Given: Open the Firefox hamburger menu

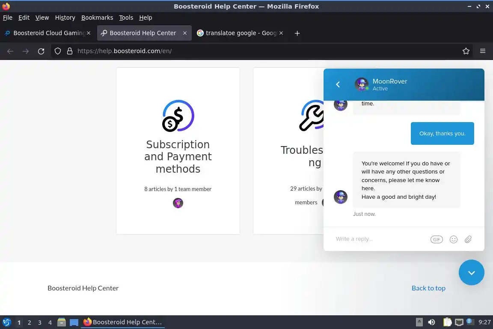Looking at the screenshot, I should click(483, 51).
